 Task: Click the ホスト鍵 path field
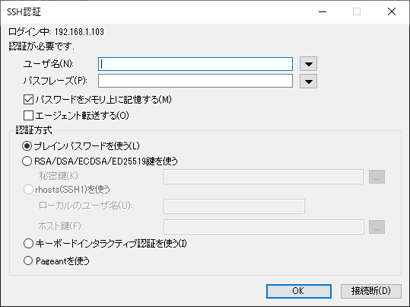coord(264,227)
